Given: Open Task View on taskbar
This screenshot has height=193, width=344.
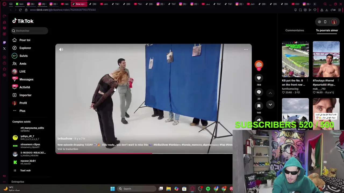Looking at the screenshot, I should pyautogui.click(x=161, y=189).
